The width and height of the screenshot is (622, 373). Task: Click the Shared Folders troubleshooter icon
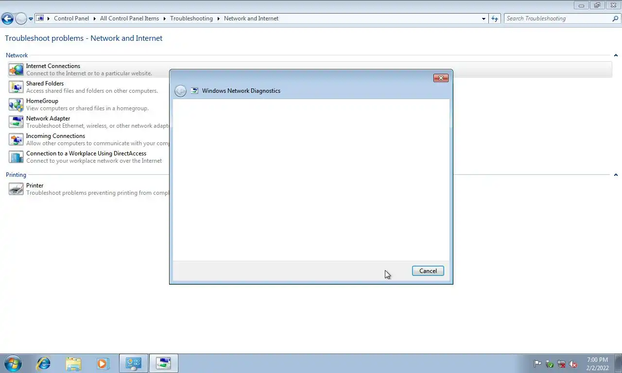tap(16, 87)
